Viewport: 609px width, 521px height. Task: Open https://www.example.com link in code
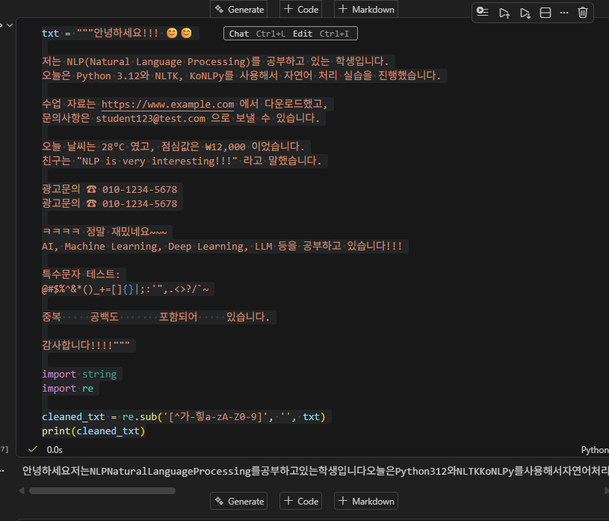168,104
